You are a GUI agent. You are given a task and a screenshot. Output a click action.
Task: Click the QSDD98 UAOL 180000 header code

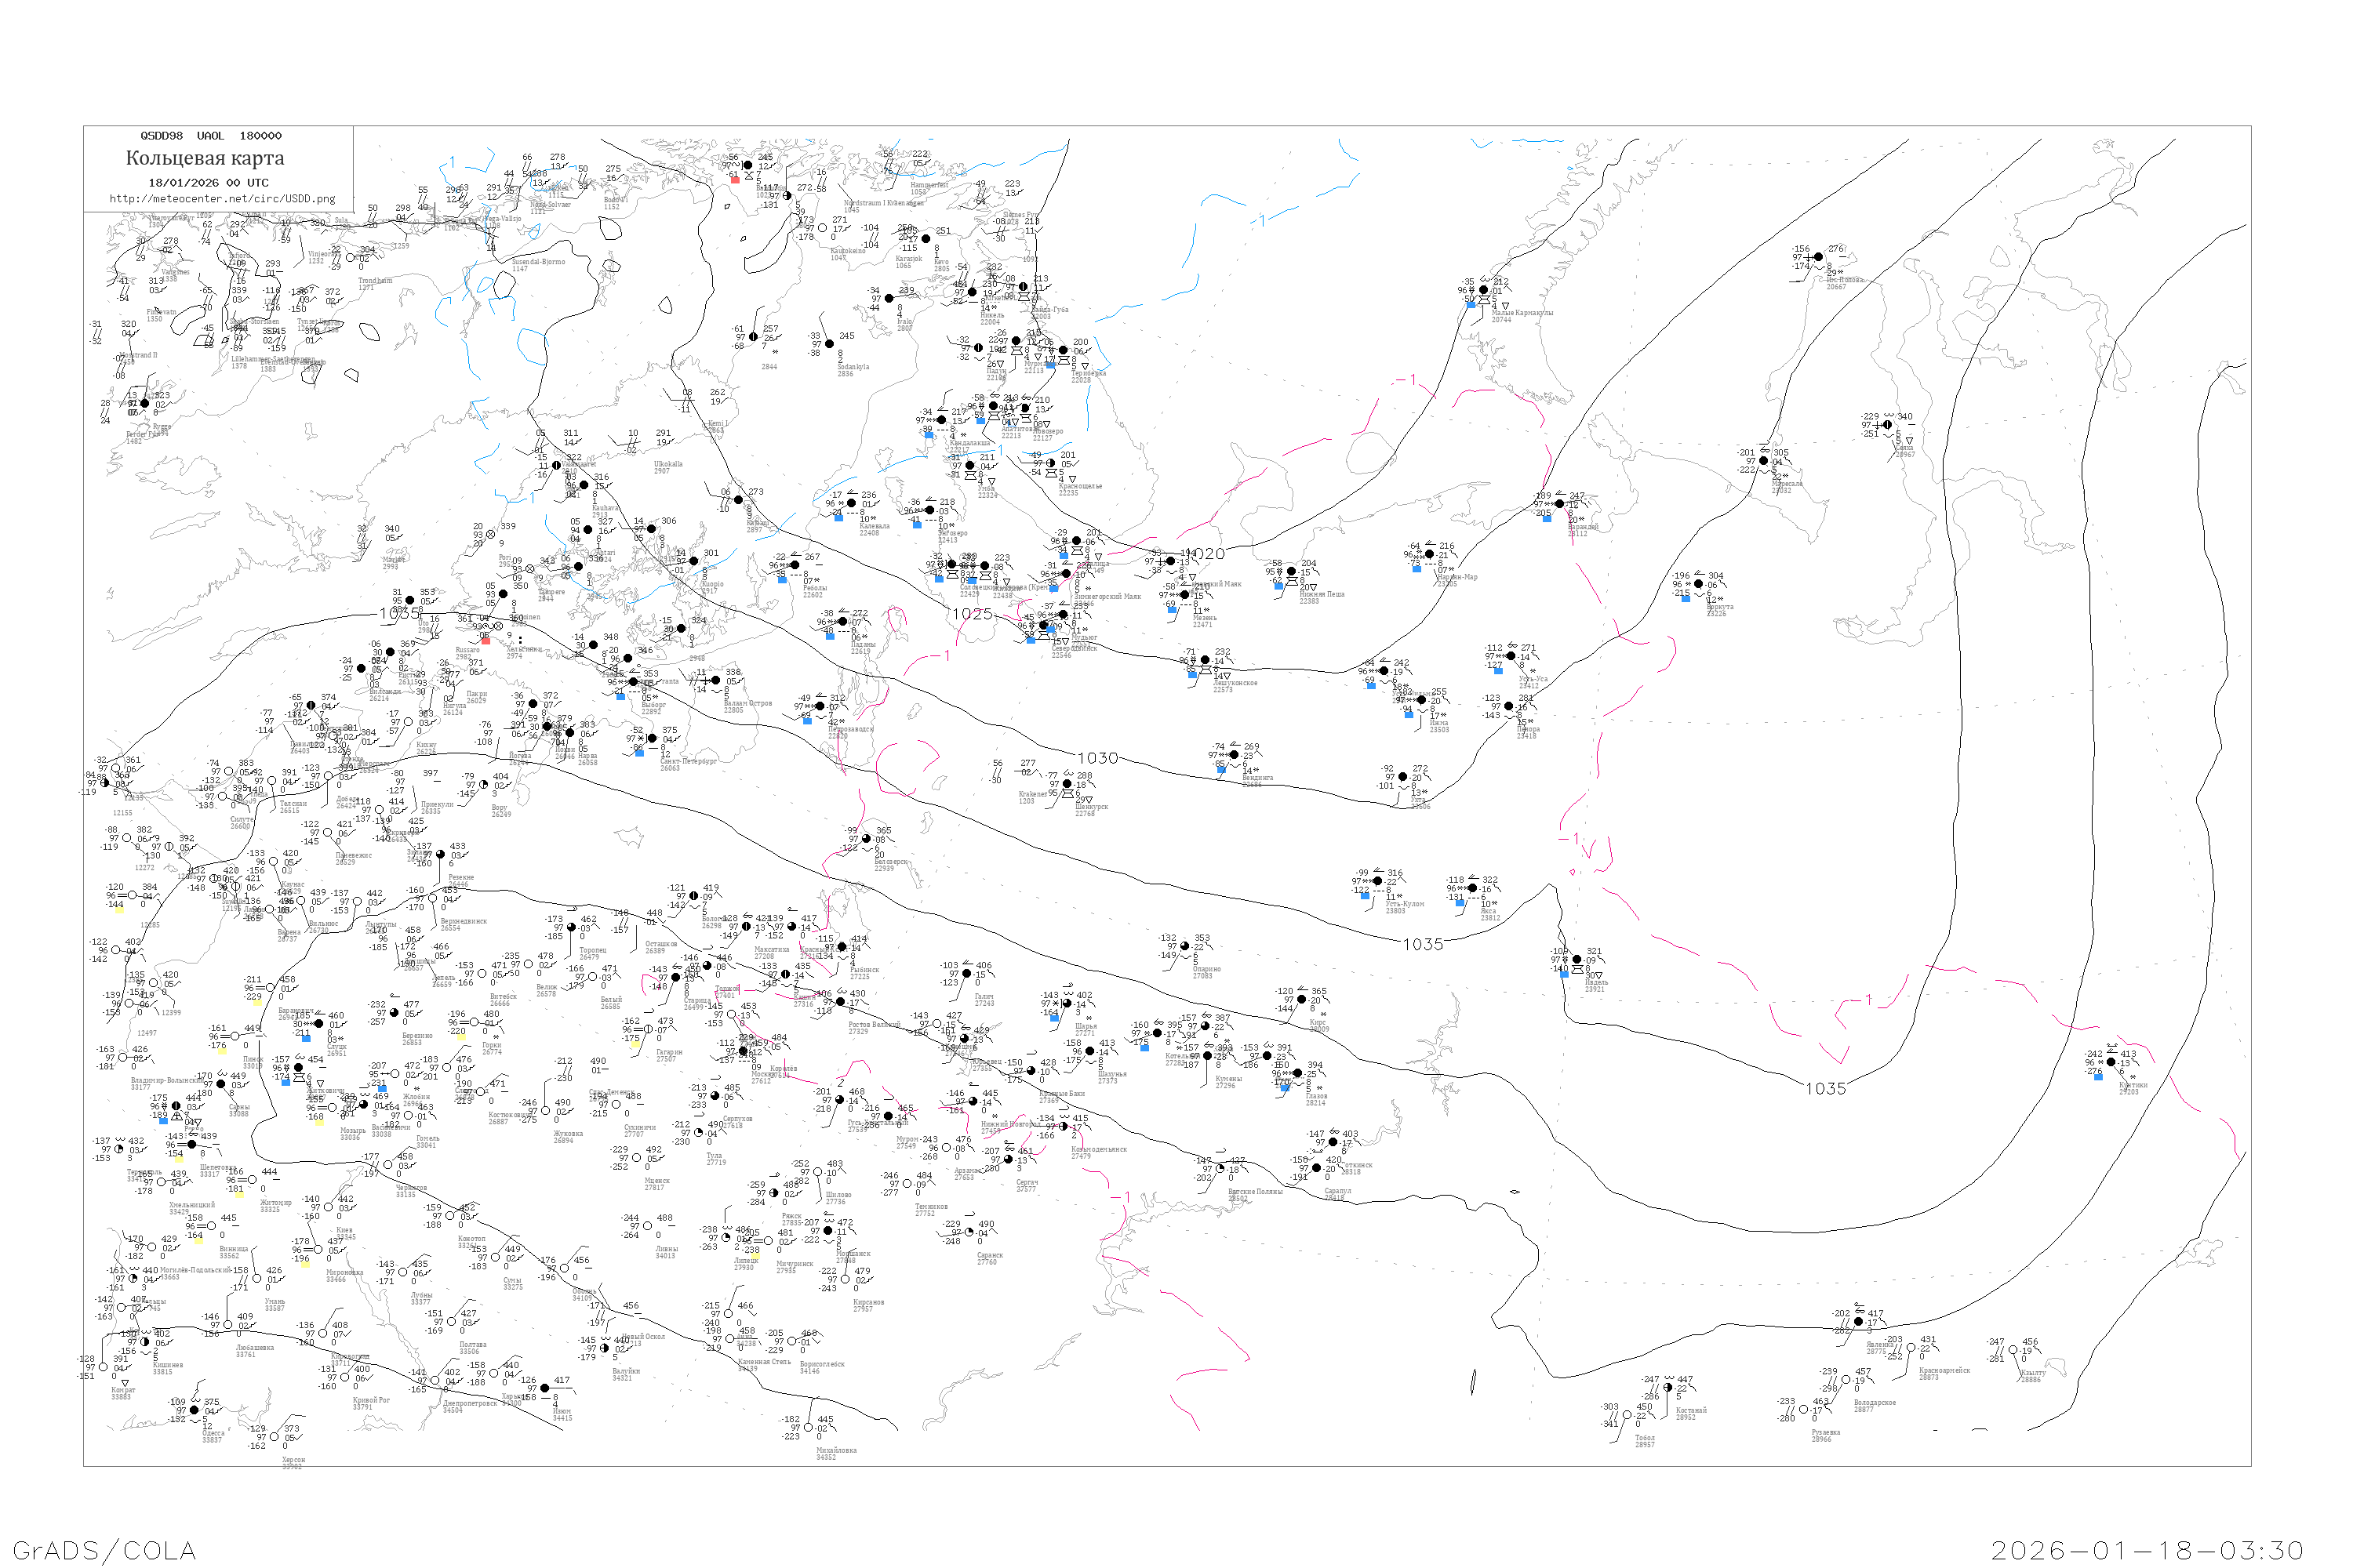[211, 136]
